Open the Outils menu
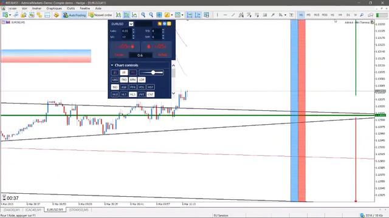Screen dimensions: 389x218 pyautogui.click(x=71, y=8)
